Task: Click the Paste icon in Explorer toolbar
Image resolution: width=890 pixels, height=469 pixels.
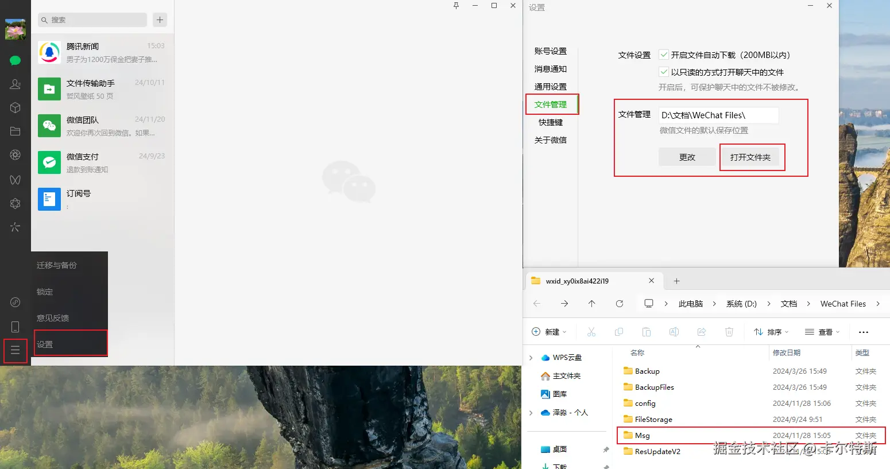Action: [647, 332]
